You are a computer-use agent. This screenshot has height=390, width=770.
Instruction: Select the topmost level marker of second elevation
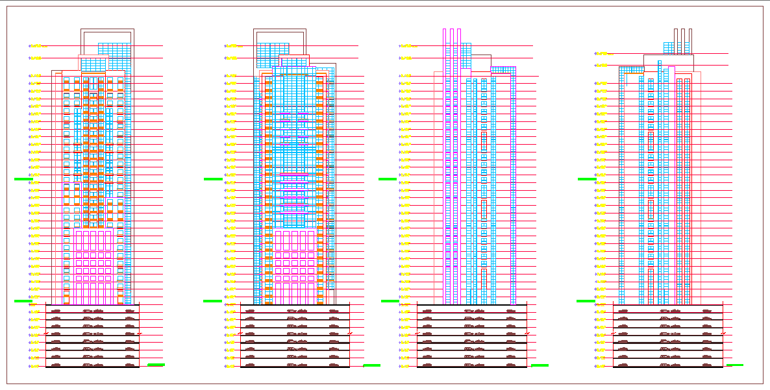coord(232,46)
